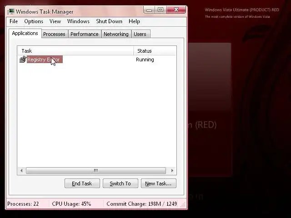This screenshot has height=218, width=291.
Task: Switch to the Users tab
Action: (x=140, y=34)
